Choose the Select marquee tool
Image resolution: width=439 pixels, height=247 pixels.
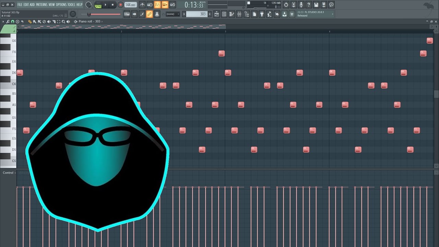point(59,22)
